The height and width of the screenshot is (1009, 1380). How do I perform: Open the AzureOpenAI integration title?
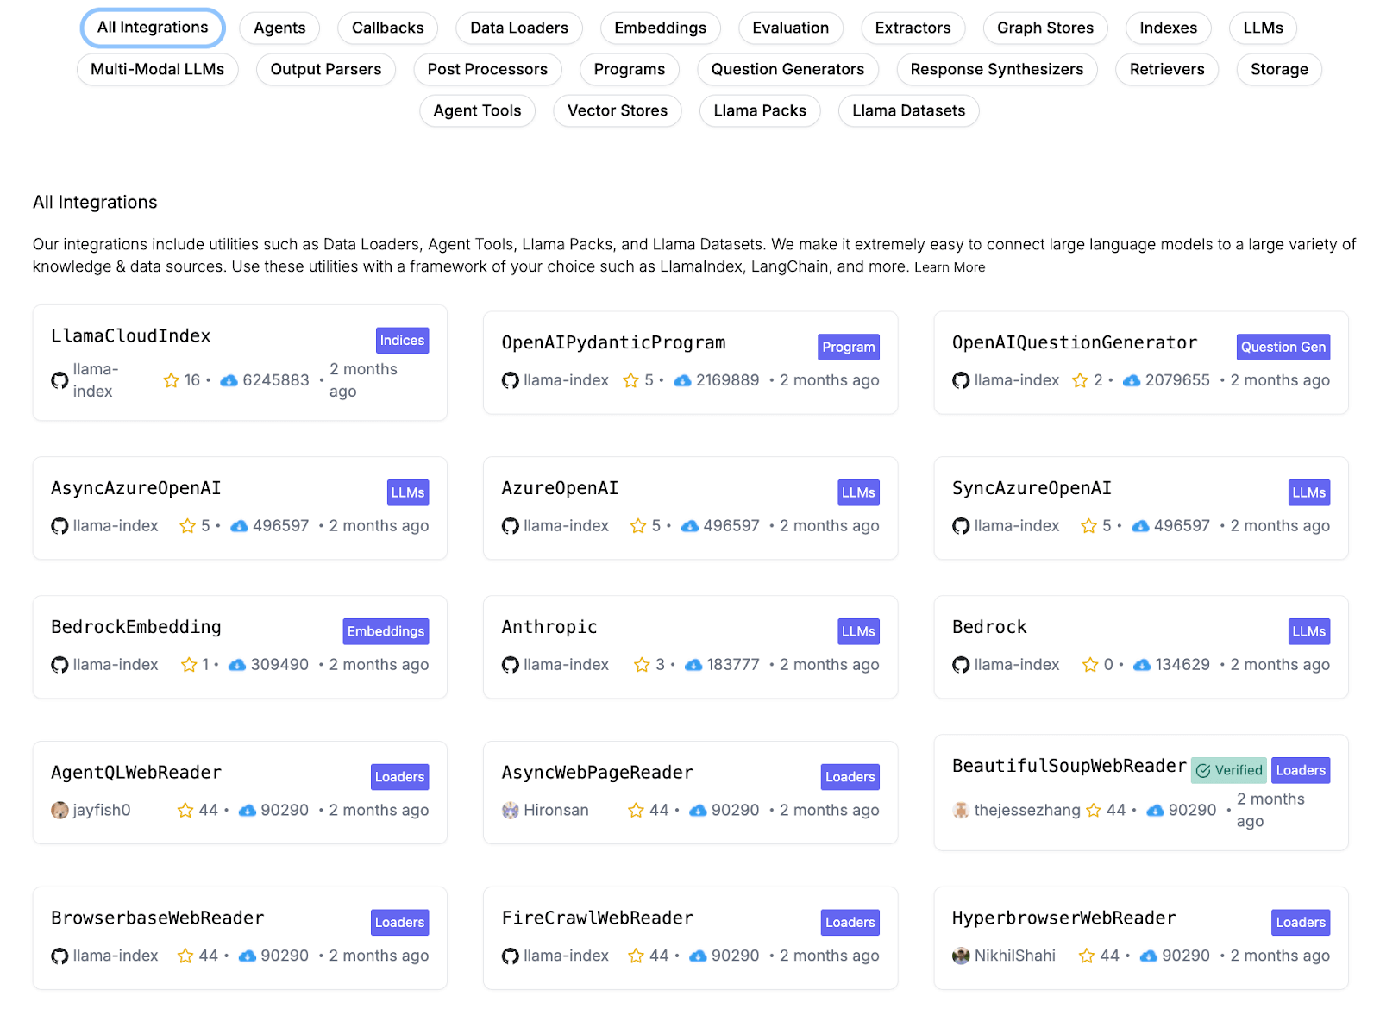[x=560, y=488]
